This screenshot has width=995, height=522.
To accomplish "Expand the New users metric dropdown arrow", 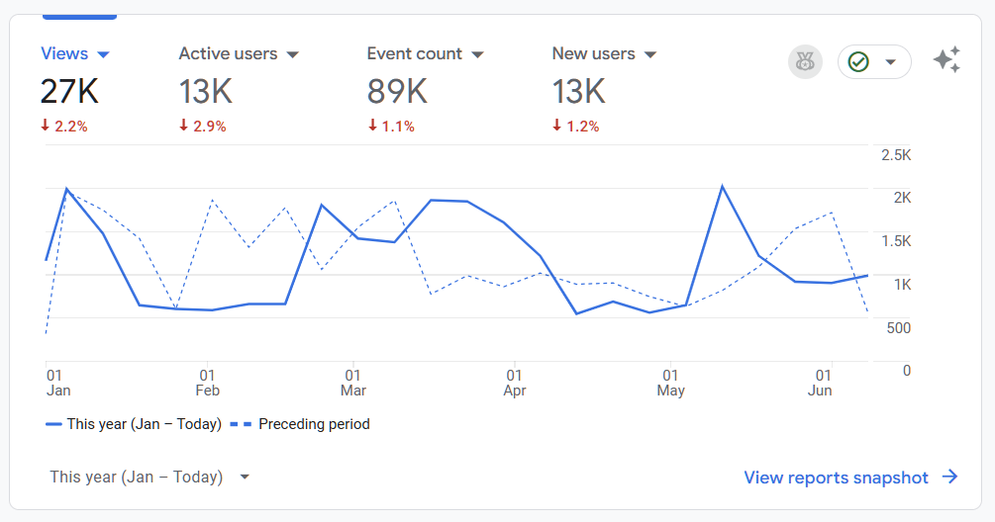I will coord(650,54).
